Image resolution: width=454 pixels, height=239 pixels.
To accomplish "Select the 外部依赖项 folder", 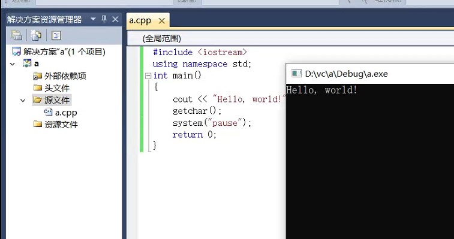I will (x=65, y=76).
